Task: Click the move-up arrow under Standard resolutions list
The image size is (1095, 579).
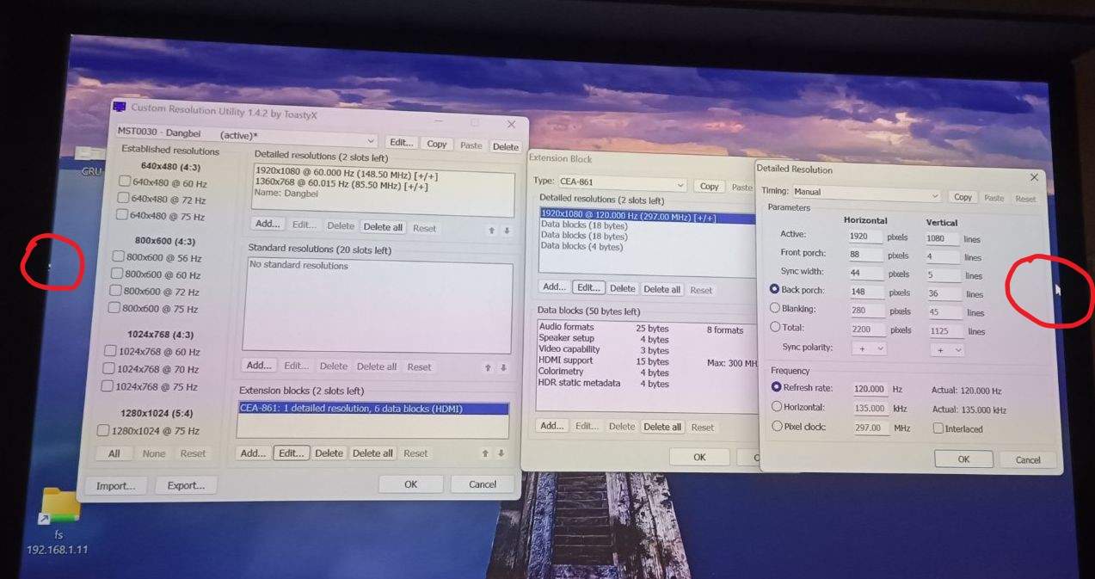Action: pos(488,367)
